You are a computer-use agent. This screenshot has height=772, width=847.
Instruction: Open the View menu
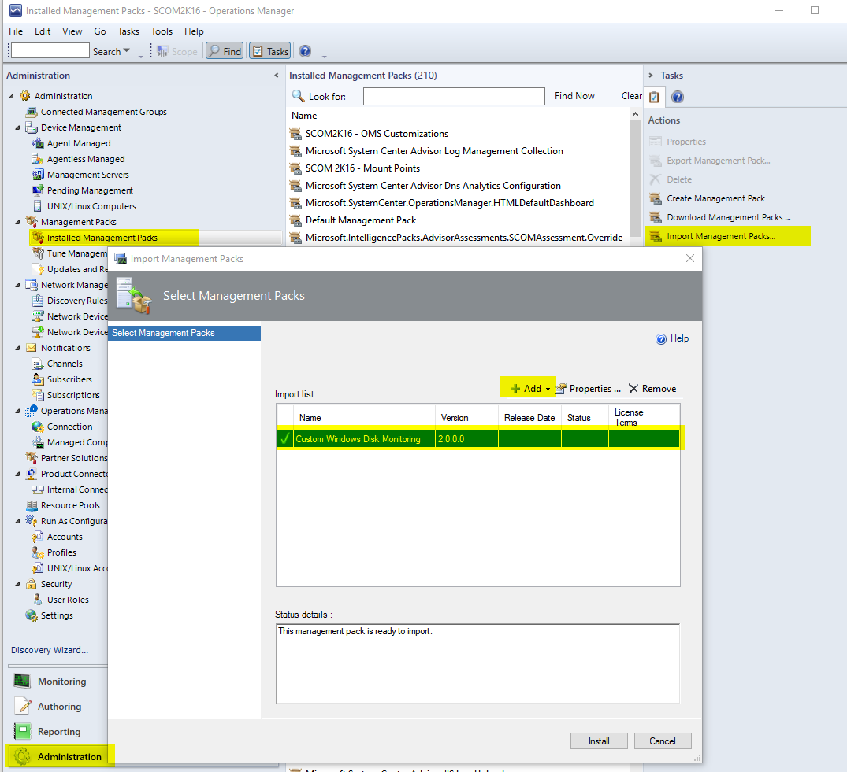click(72, 31)
